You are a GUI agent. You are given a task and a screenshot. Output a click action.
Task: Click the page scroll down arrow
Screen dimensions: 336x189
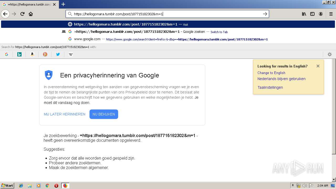pyautogui.click(x=334, y=180)
